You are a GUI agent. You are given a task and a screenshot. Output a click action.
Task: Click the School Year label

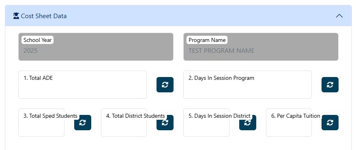(x=38, y=40)
